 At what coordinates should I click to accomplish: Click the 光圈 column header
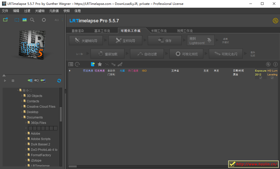point(122,71)
